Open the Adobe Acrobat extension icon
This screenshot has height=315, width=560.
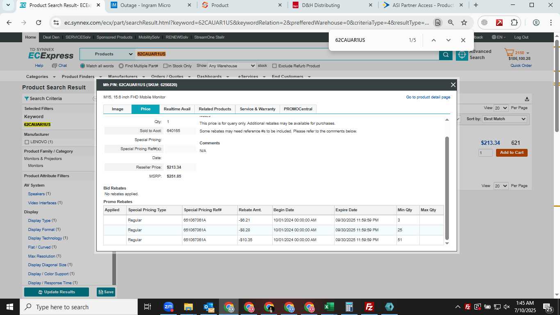pyautogui.click(x=499, y=23)
